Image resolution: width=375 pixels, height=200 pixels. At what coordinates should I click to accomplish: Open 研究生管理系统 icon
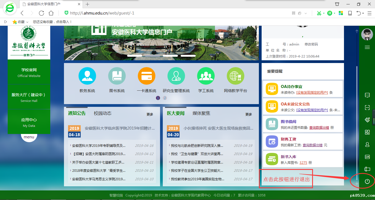coord(176,76)
